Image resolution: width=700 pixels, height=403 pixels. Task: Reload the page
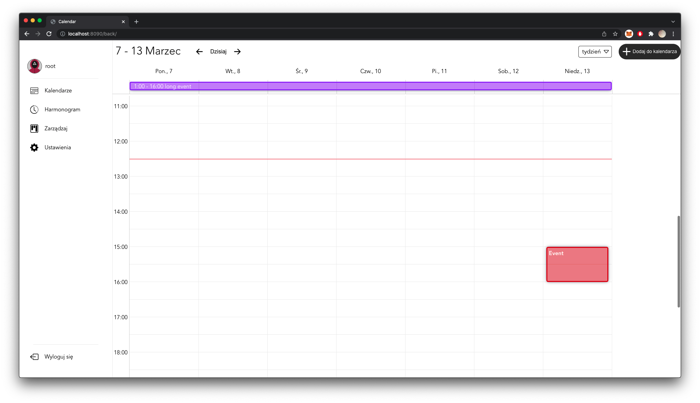[49, 34]
